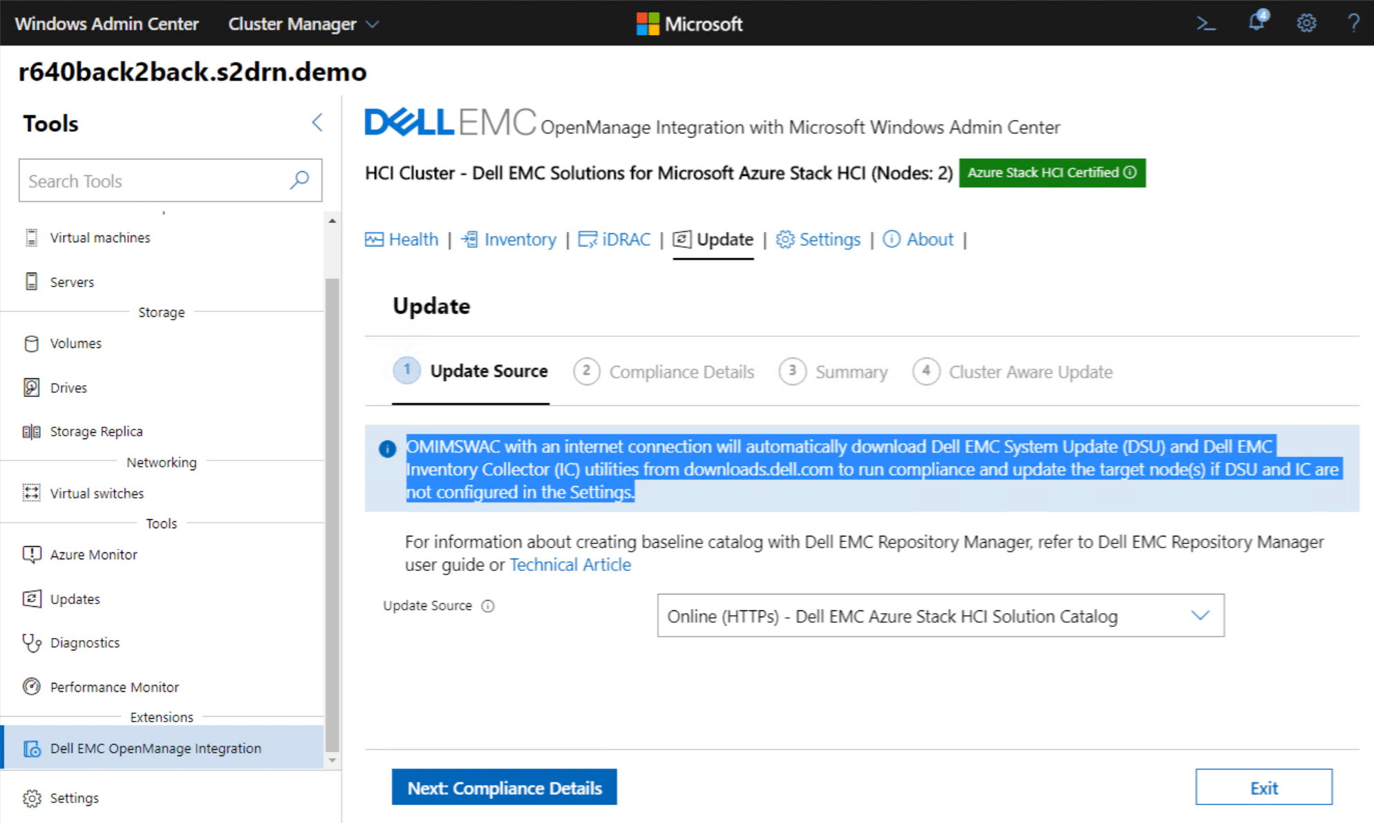
Task: Click the Microsoft logo
Action: (688, 23)
